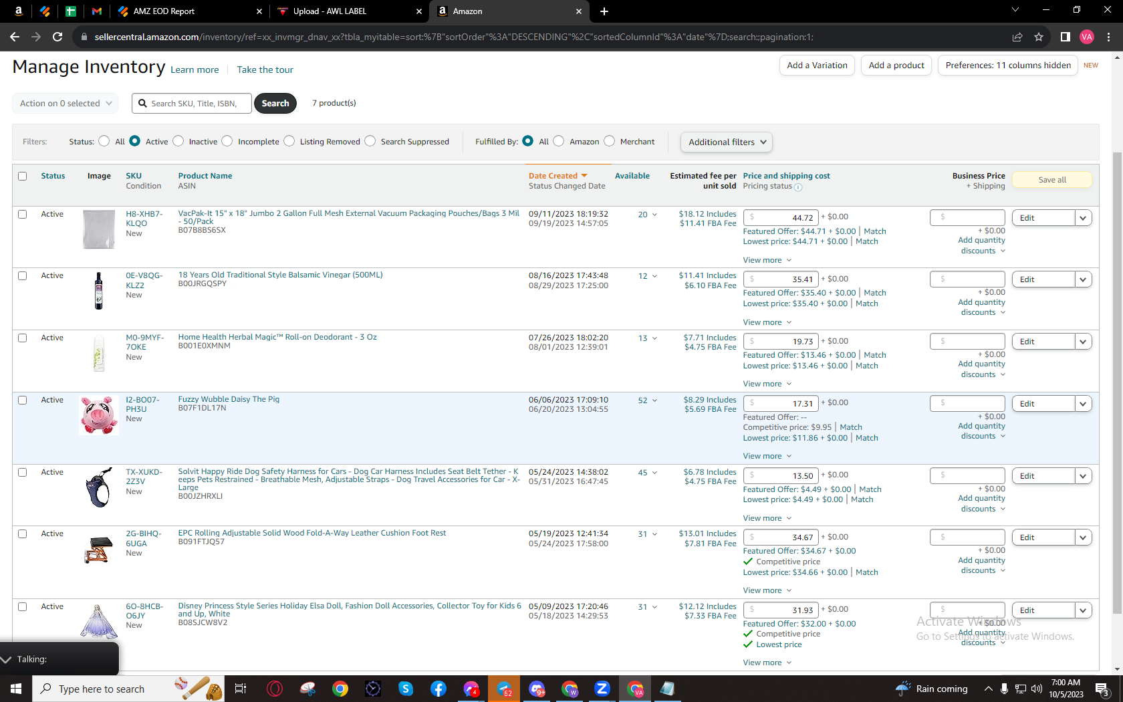The width and height of the screenshot is (1123, 702).
Task: Select the All status radio button
Action: coord(104,141)
